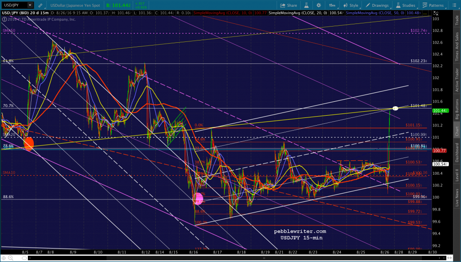Viewport: 461px width, 262px height.
Task: Open the Active Trader side tab
Action: click(x=457, y=80)
